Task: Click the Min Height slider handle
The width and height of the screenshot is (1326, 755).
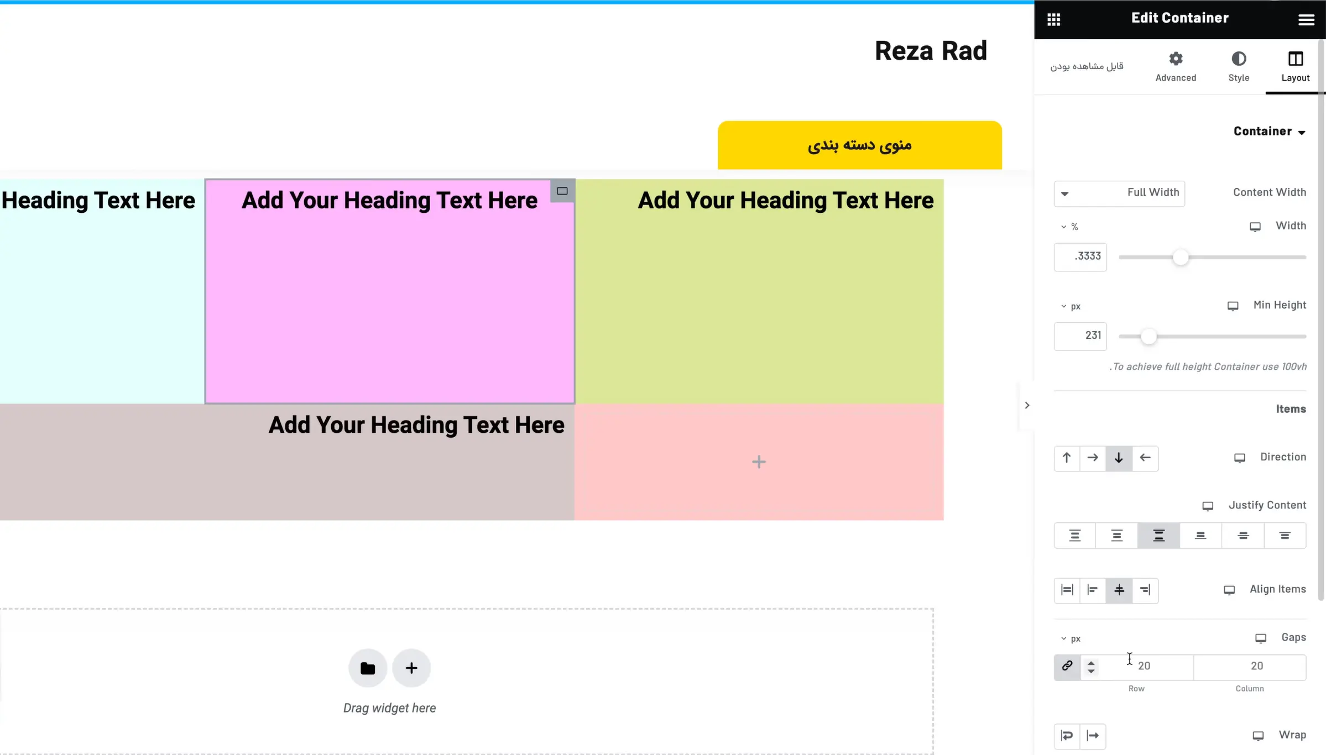Action: tap(1148, 337)
